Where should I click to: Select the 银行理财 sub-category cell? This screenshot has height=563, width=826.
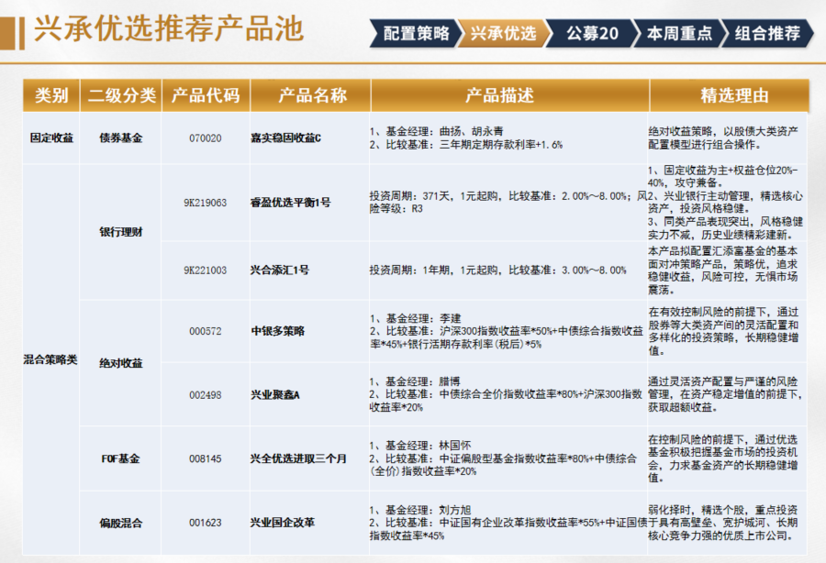tap(121, 232)
